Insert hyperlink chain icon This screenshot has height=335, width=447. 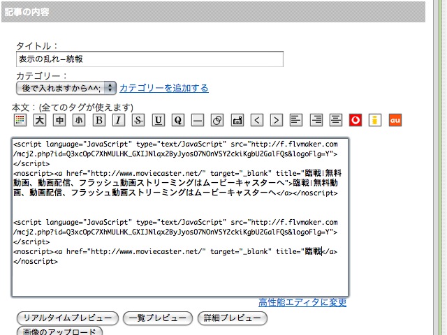[217, 120]
